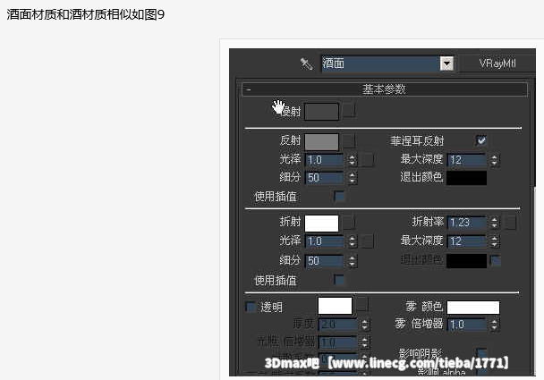Click the 雾 倍增器 value field

click(x=466, y=325)
